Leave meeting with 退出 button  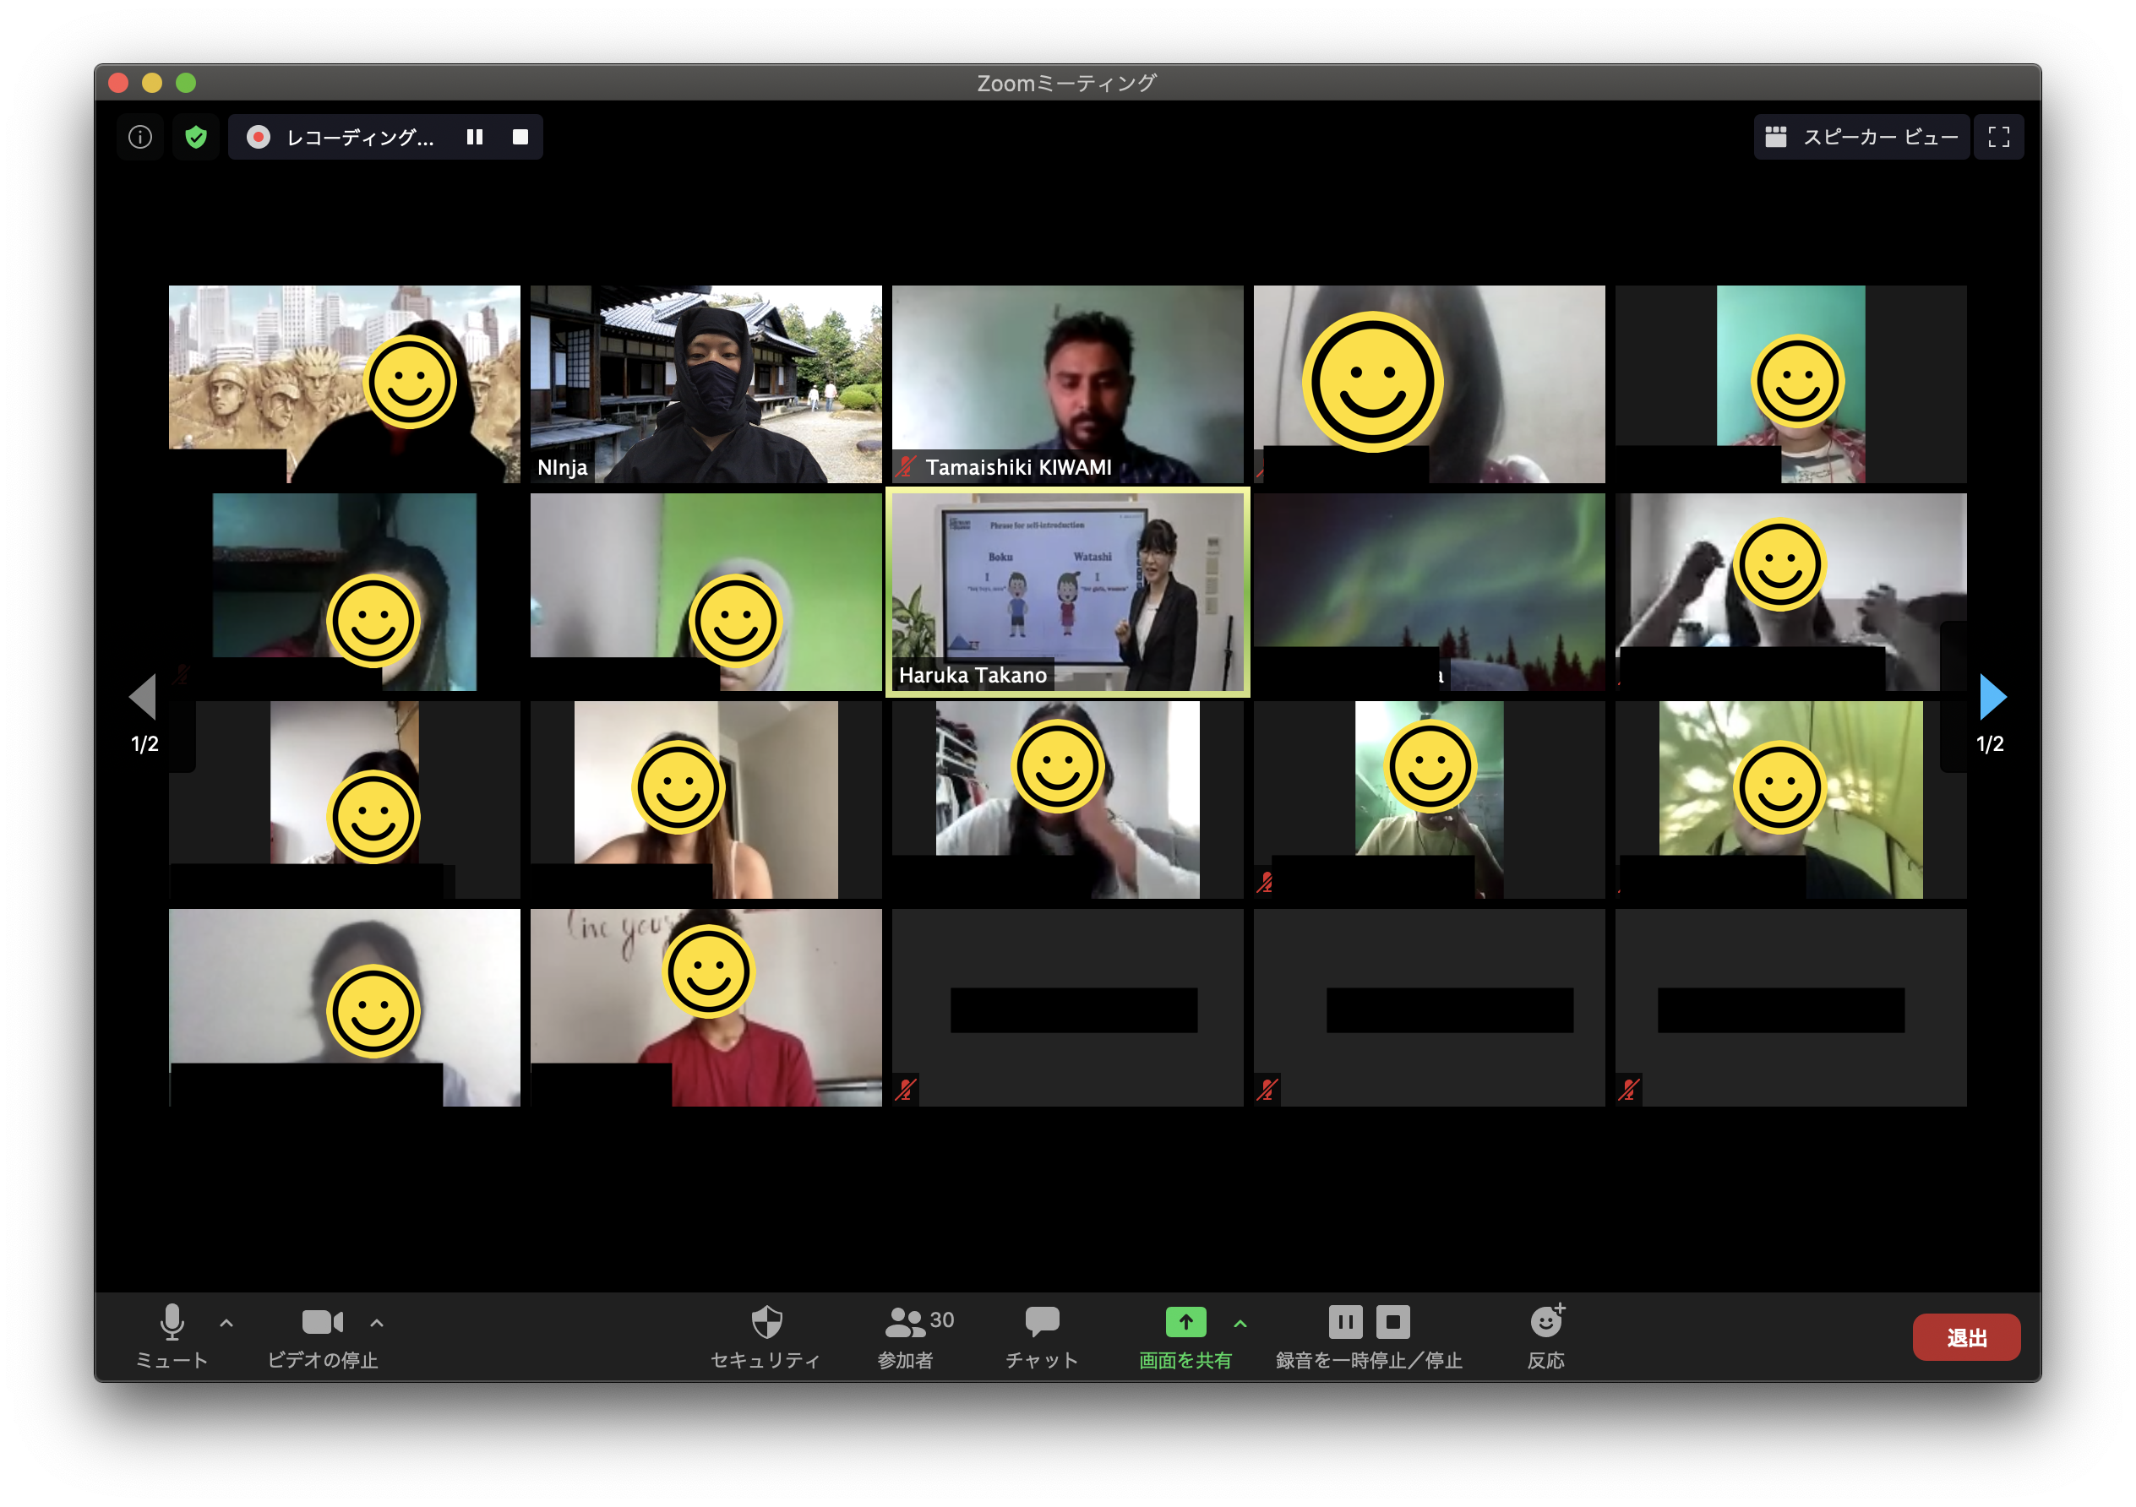click(x=1966, y=1336)
